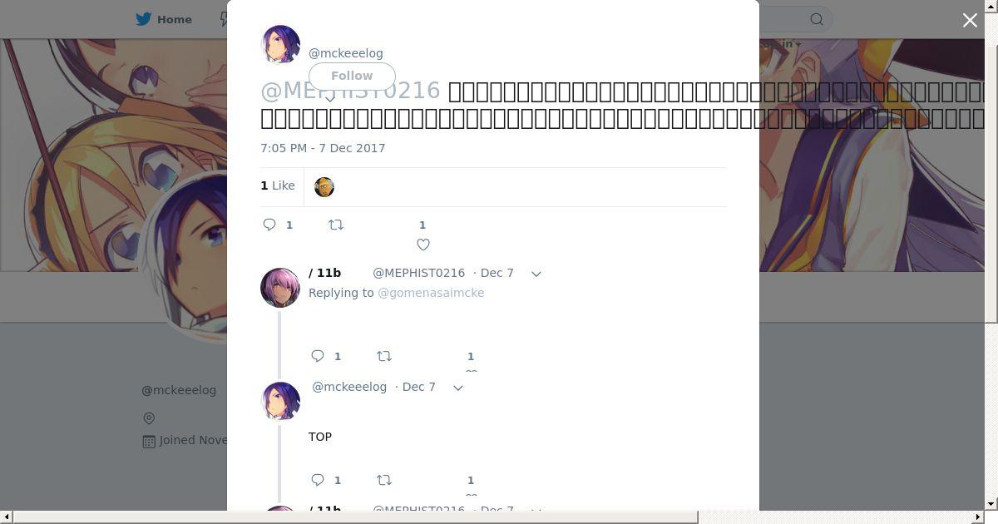Like the main tweet with heart icon
Image resolution: width=998 pixels, height=524 pixels.
[423, 245]
